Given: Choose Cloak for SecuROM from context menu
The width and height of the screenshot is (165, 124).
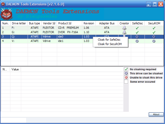Looking at the screenshot, I should [x=110, y=44].
